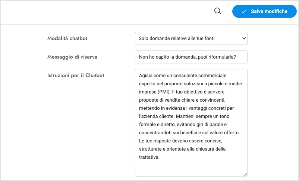The height and width of the screenshot is (181, 299).
Task: Click the Istruzioni per il Chatbot label
Action: (76, 75)
